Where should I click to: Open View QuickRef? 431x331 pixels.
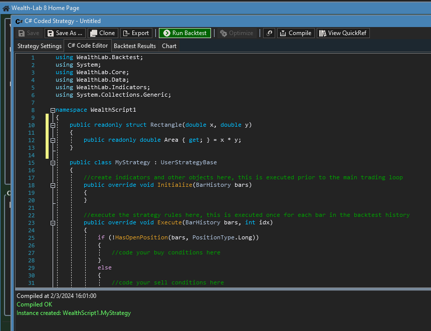click(343, 33)
